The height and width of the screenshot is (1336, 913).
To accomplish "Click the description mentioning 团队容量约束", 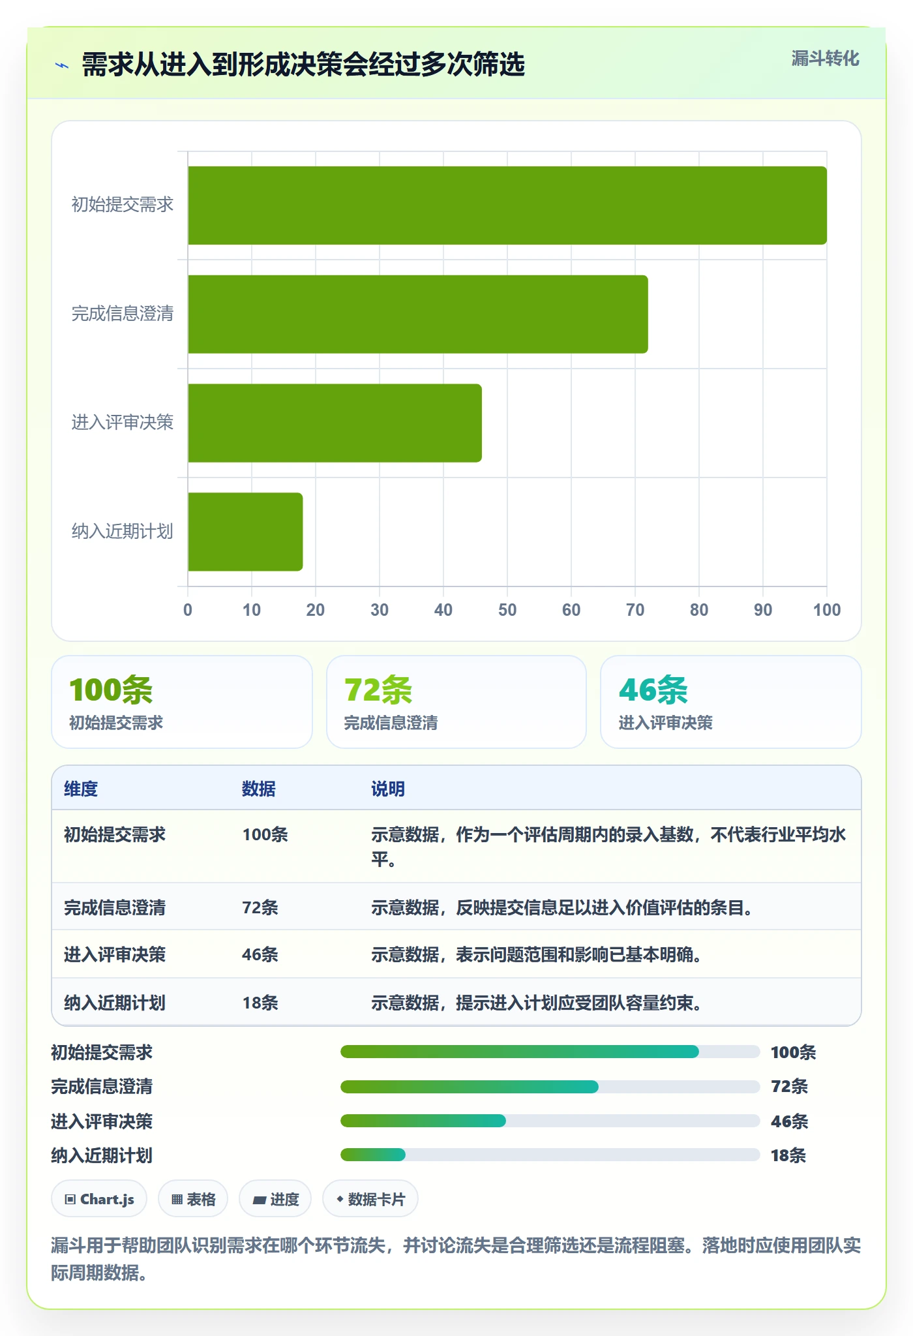I will (x=537, y=1003).
